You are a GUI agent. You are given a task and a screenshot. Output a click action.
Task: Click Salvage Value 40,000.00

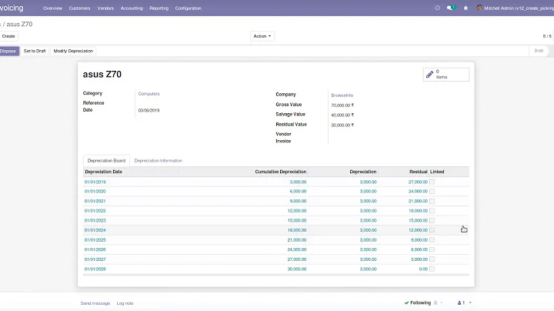click(342, 115)
